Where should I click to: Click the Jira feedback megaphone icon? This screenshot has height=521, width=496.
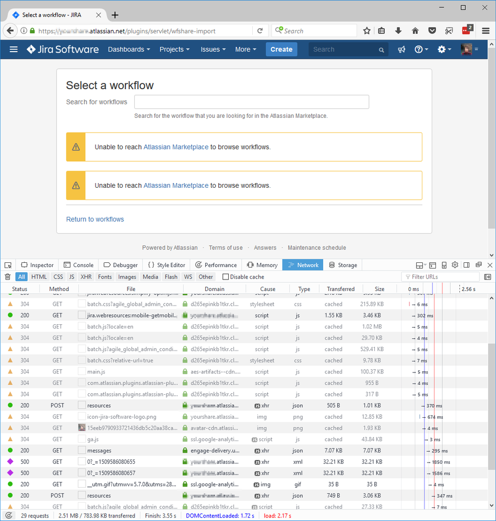pos(401,50)
